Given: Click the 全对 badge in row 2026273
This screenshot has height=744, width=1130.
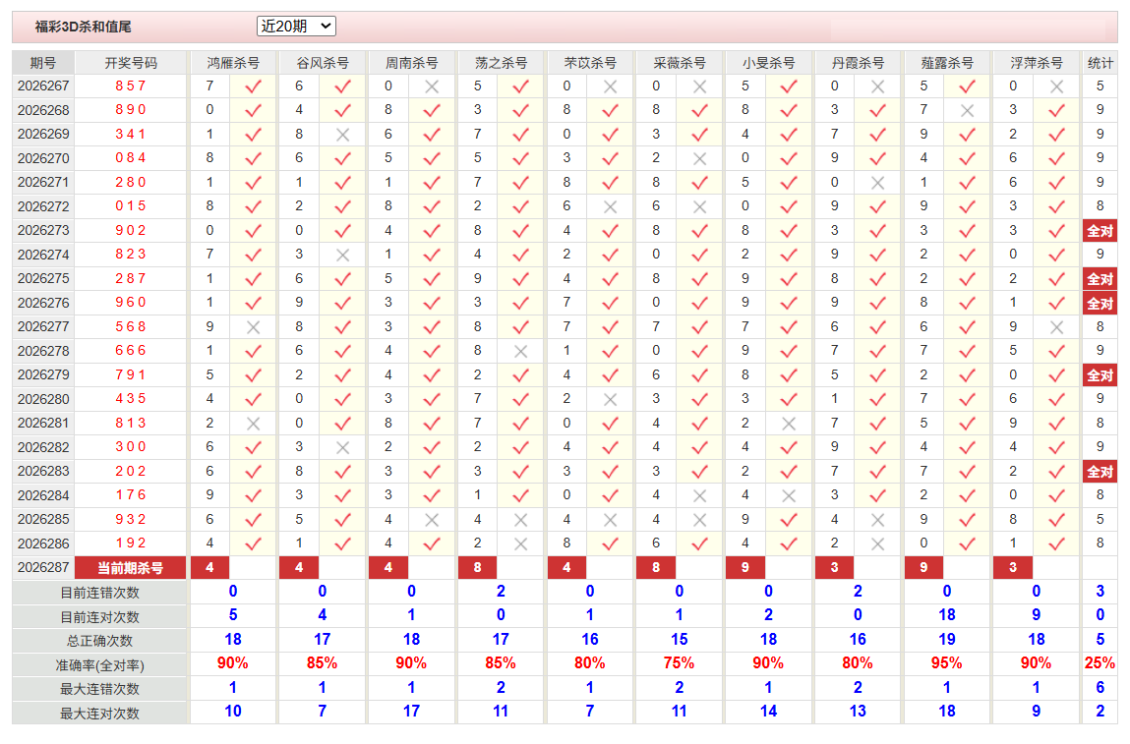Looking at the screenshot, I should point(1100,231).
